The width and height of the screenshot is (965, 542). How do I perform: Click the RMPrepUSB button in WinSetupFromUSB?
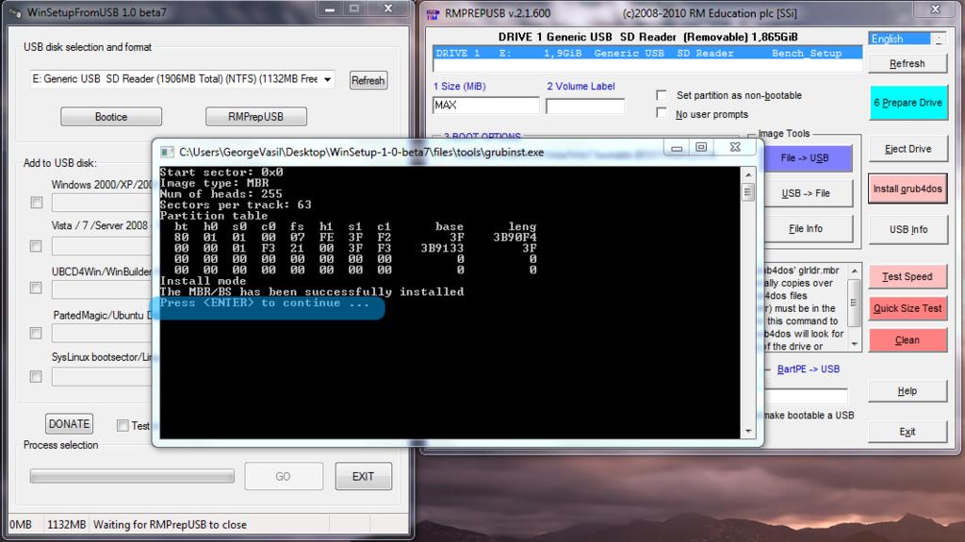click(x=255, y=116)
